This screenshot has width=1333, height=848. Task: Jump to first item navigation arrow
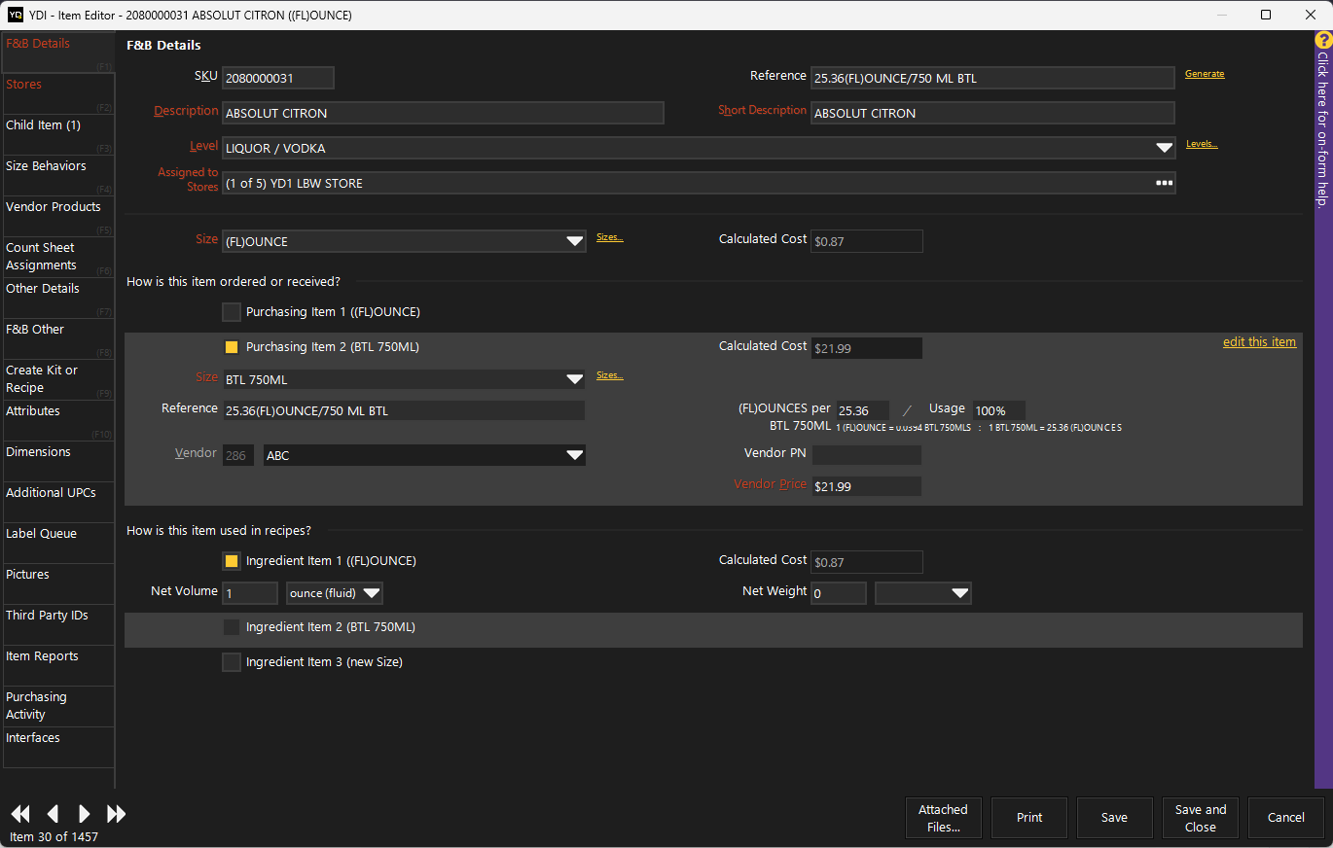(19, 814)
